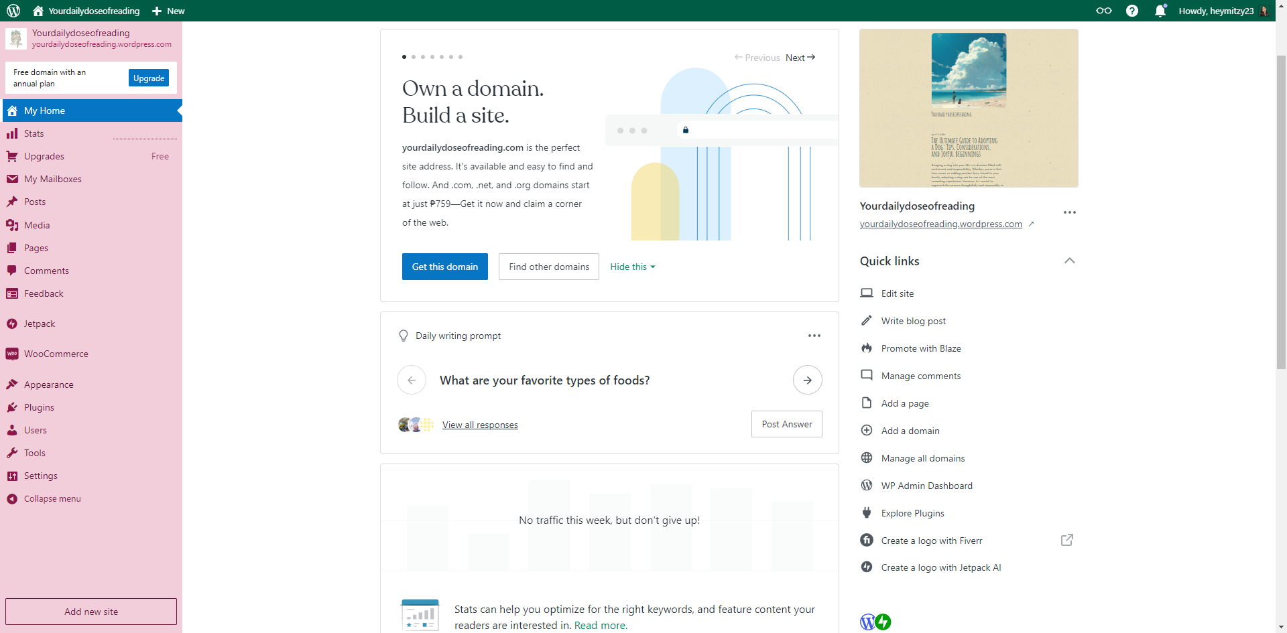This screenshot has height=633, width=1287.
Task: Click the Get this domain button
Action: (x=444, y=267)
